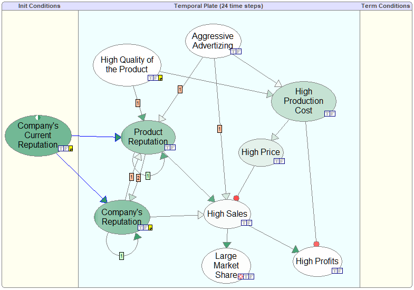Click the TF icon on High Sales node
The height and width of the screenshot is (290, 414).
pos(247,223)
